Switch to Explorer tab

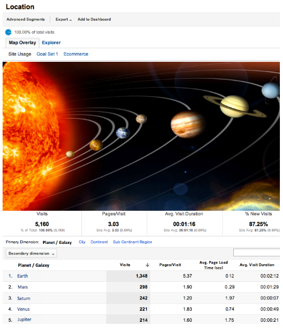[51, 43]
